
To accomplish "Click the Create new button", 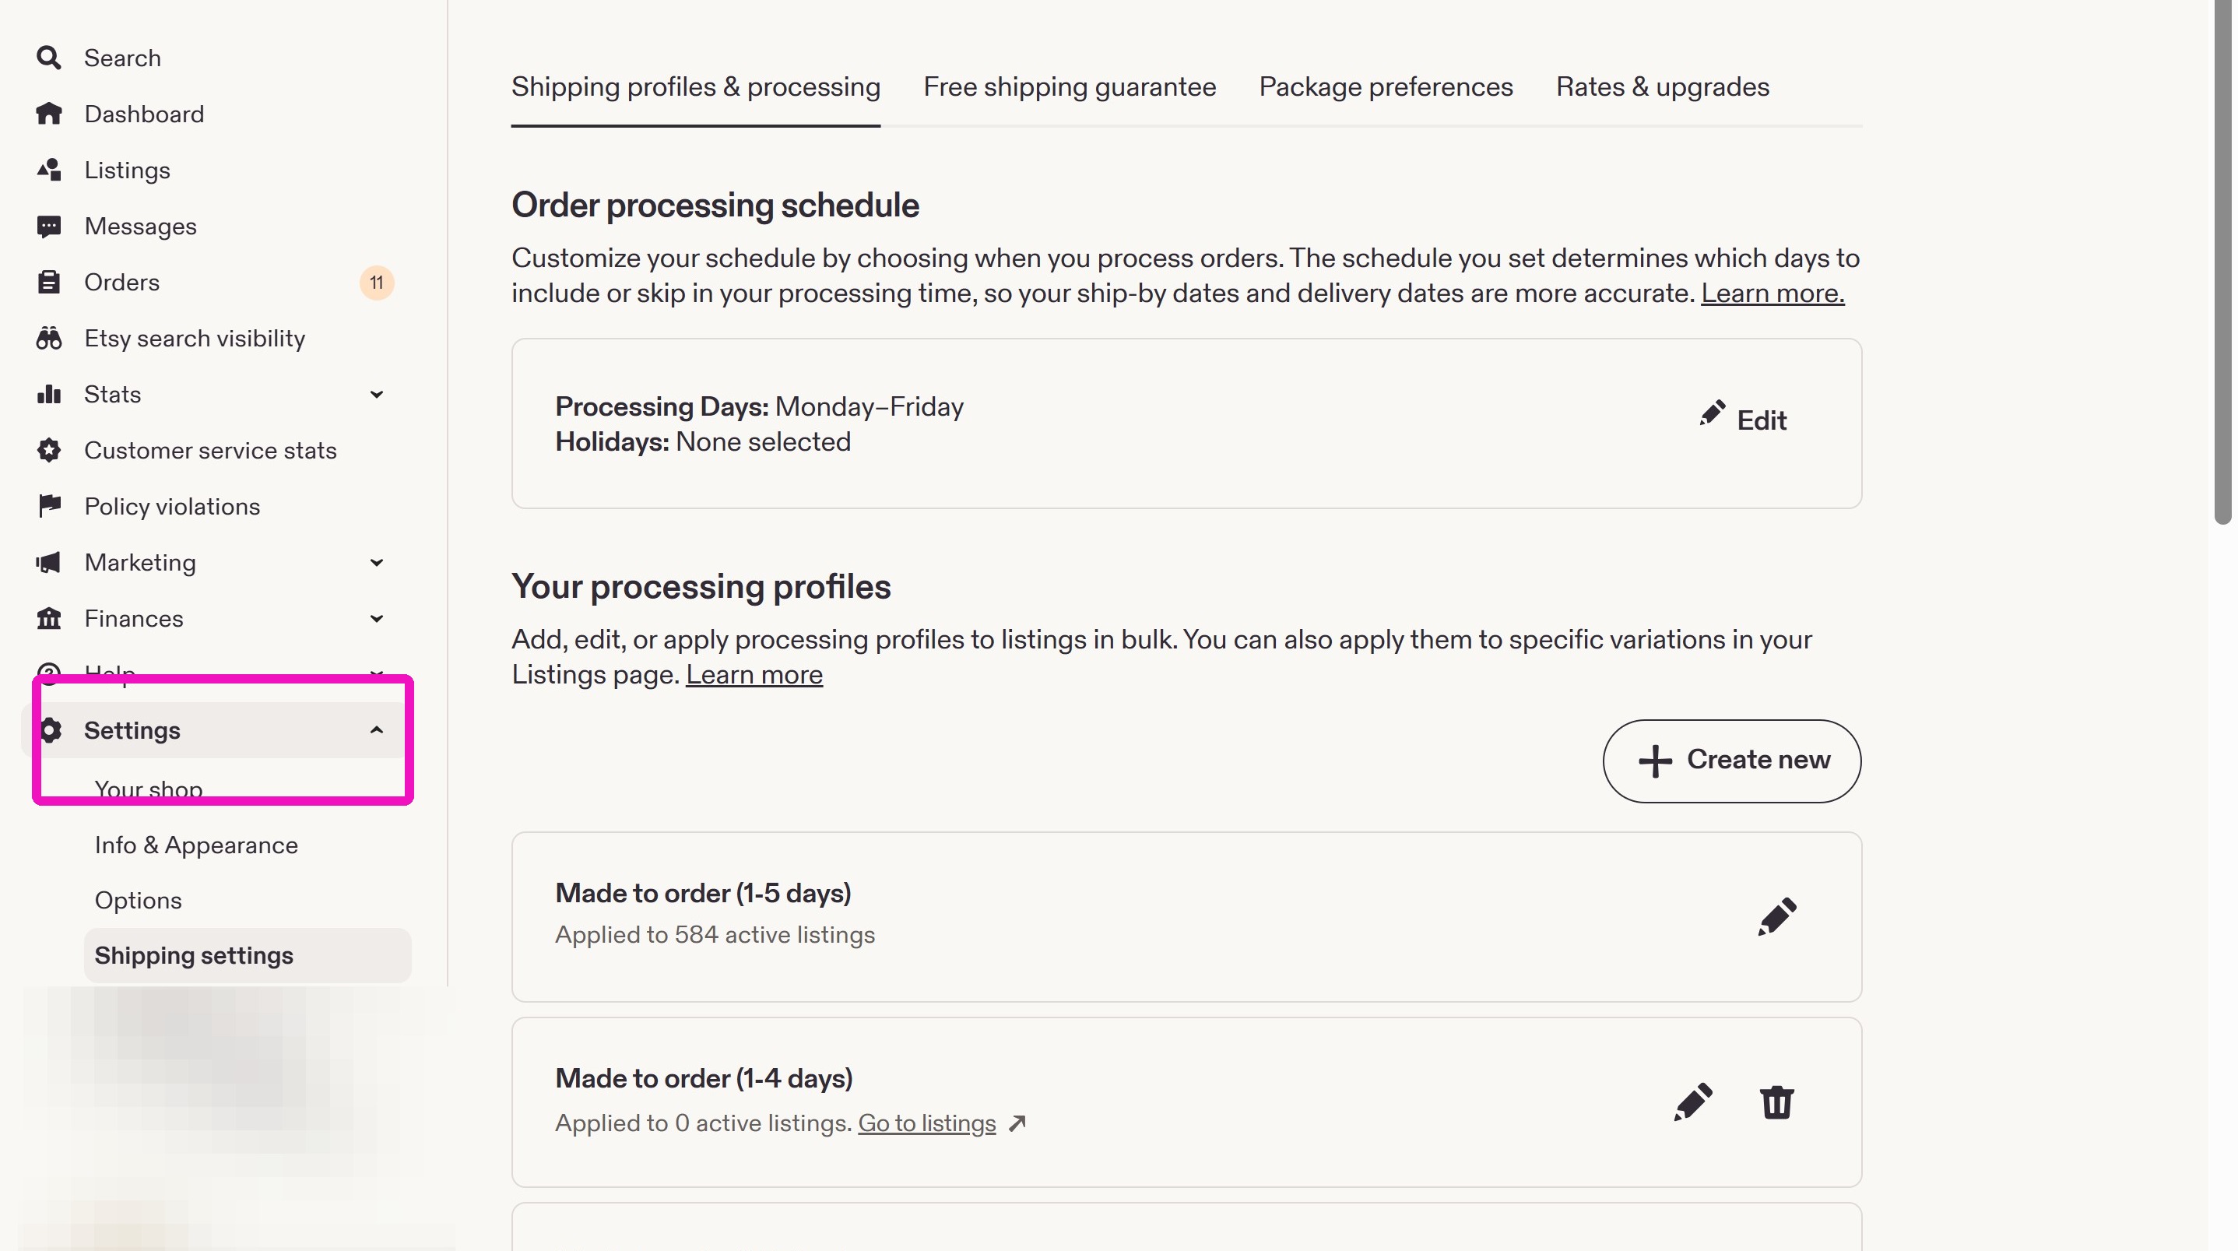I will click(1731, 761).
